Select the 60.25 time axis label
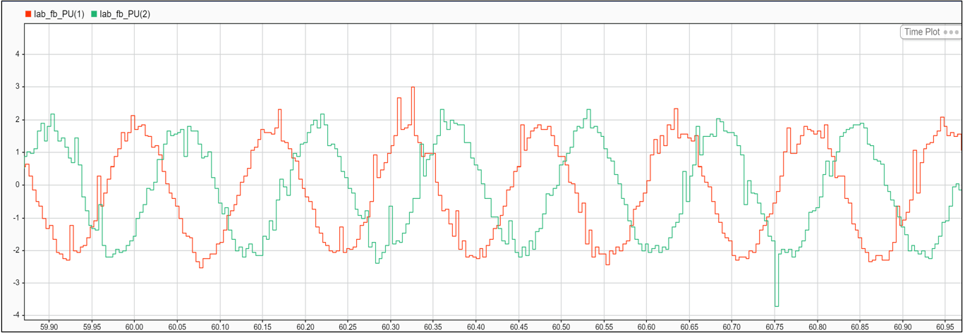965x335 pixels. [x=347, y=327]
